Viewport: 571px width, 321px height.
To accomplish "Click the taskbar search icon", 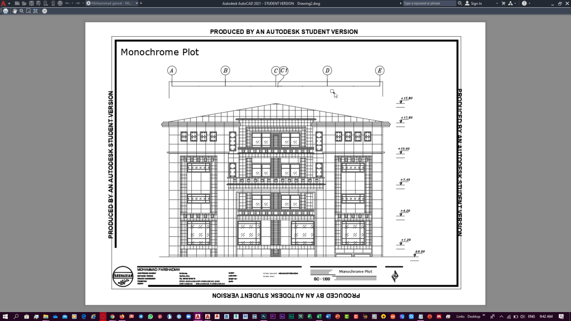I will tap(16, 317).
